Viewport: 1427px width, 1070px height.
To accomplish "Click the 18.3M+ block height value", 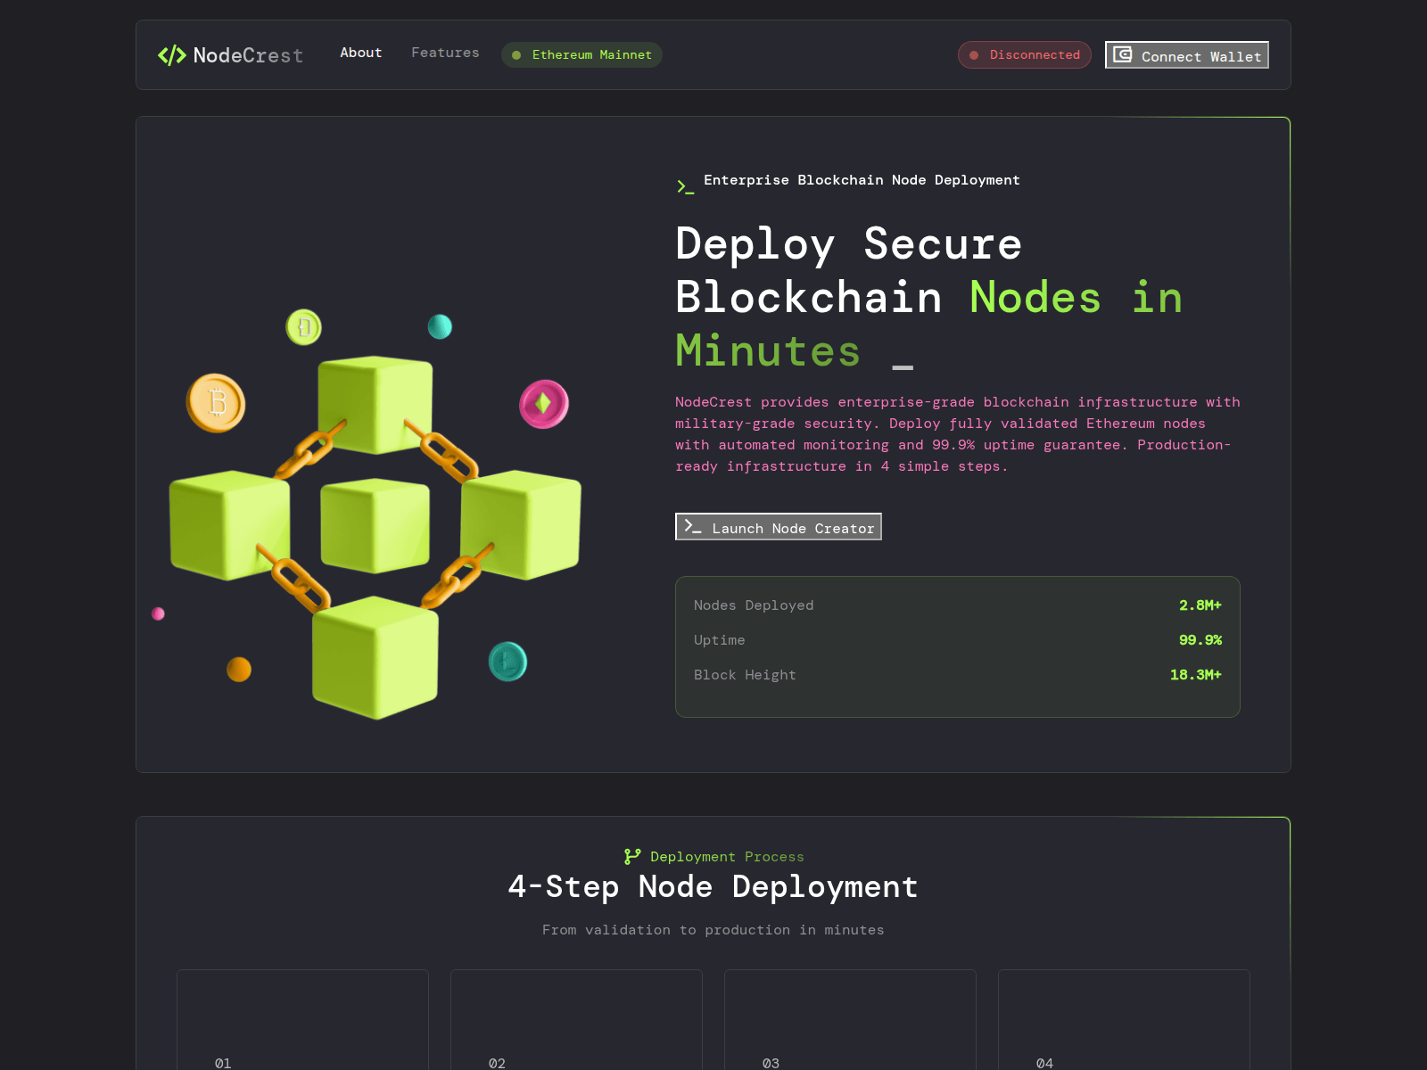I will coord(1196,675).
